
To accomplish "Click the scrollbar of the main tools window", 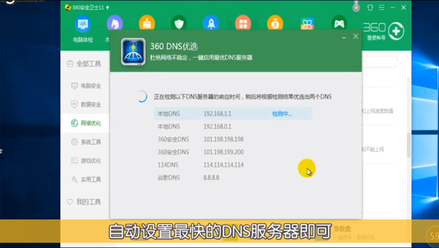I will point(409,145).
